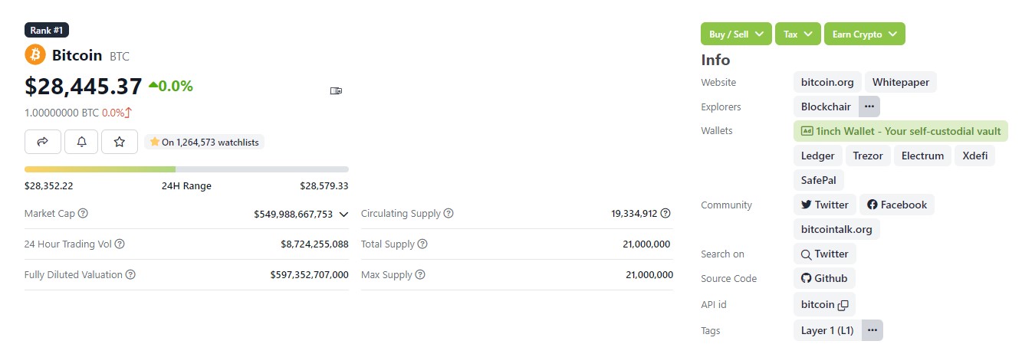Show more tags beside Layer 1 (L1)

(872, 330)
